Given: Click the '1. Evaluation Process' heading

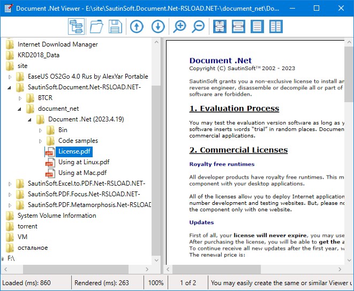Looking at the screenshot, I should coord(234,109).
